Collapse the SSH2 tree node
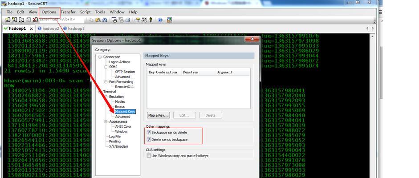The width and height of the screenshot is (419, 178). point(106,67)
